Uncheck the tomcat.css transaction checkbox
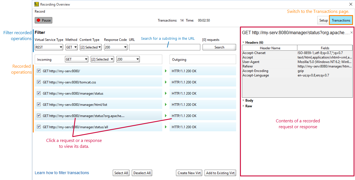355x180 pixels. coord(39,82)
